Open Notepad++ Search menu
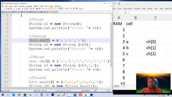The width and height of the screenshot is (172, 97). point(11,6)
